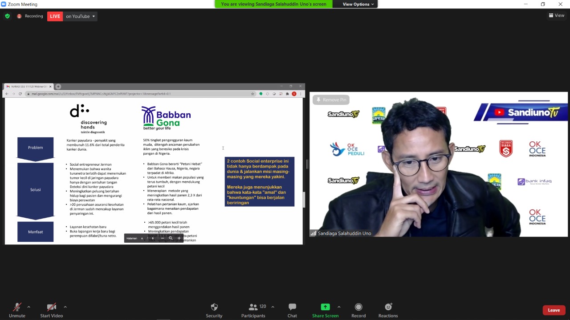Expand video options arrow beside Start Video

click(x=65, y=307)
